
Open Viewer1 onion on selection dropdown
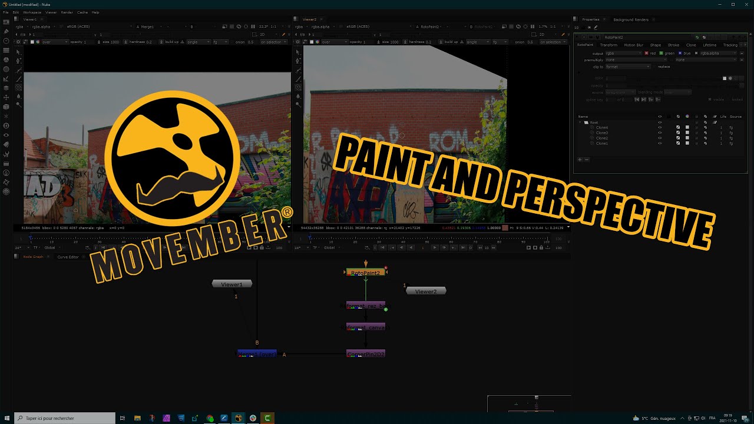click(274, 42)
